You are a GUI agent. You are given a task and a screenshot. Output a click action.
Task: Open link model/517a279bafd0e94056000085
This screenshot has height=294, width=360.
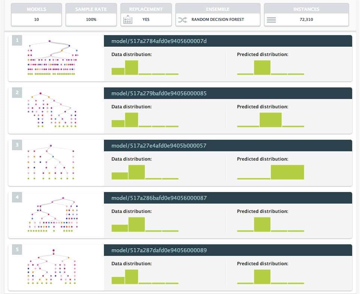(159, 93)
